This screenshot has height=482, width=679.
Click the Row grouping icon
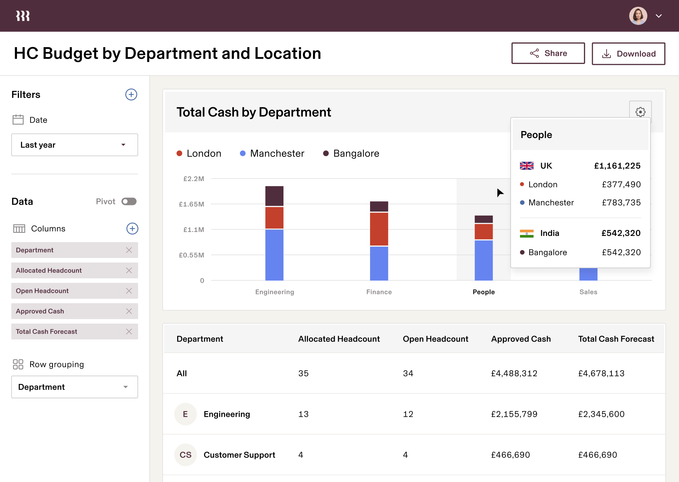[x=18, y=364]
